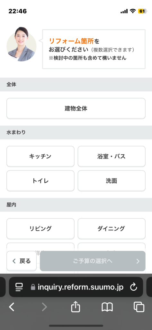Show open tabs overview icon
Image resolution: width=152 pixels, height=330 pixels.
[139, 307]
